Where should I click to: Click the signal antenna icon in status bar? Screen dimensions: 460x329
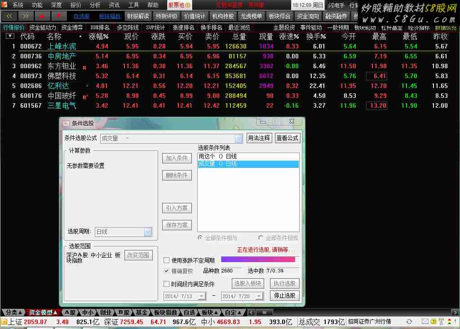tap(441, 322)
